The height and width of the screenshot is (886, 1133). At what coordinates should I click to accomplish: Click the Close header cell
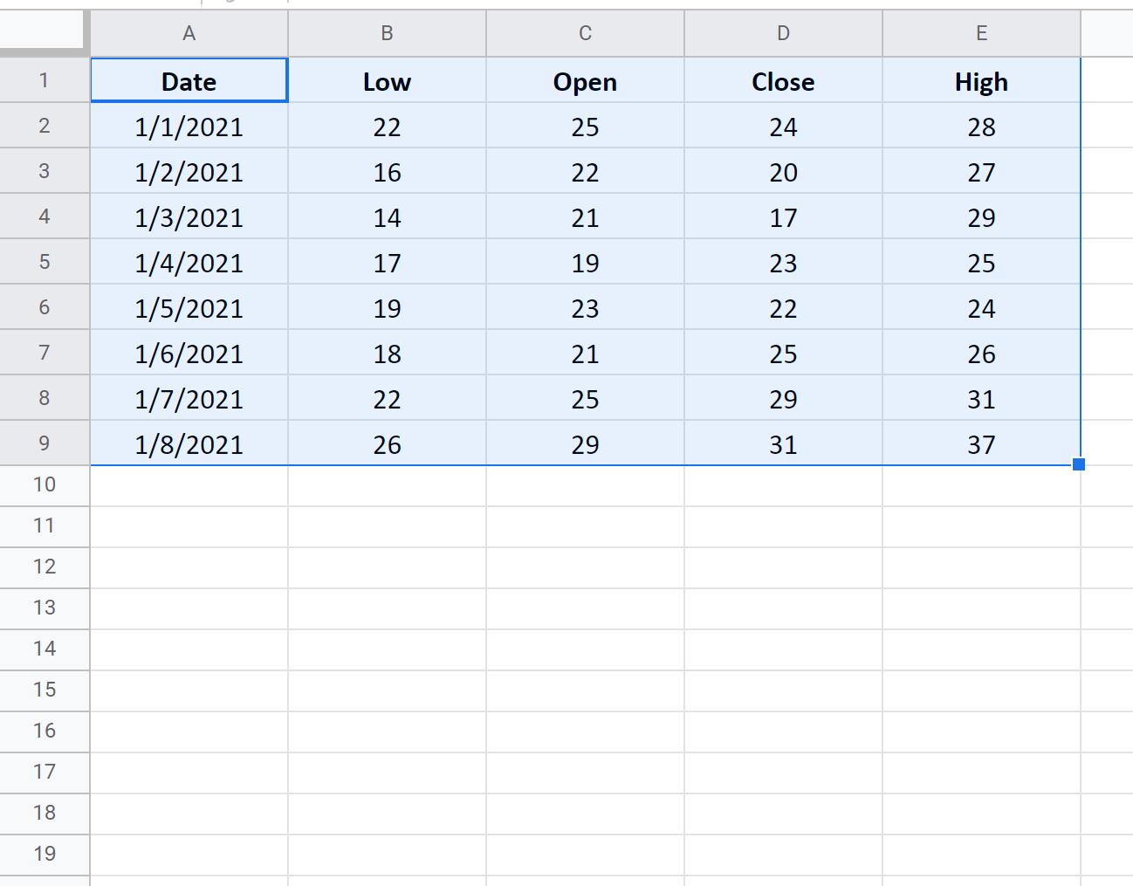pyautogui.click(x=783, y=81)
